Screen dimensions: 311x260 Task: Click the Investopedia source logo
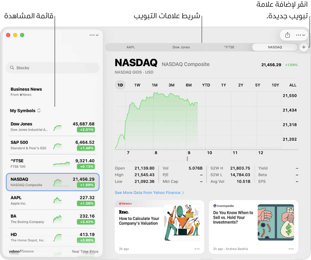(x=223, y=206)
